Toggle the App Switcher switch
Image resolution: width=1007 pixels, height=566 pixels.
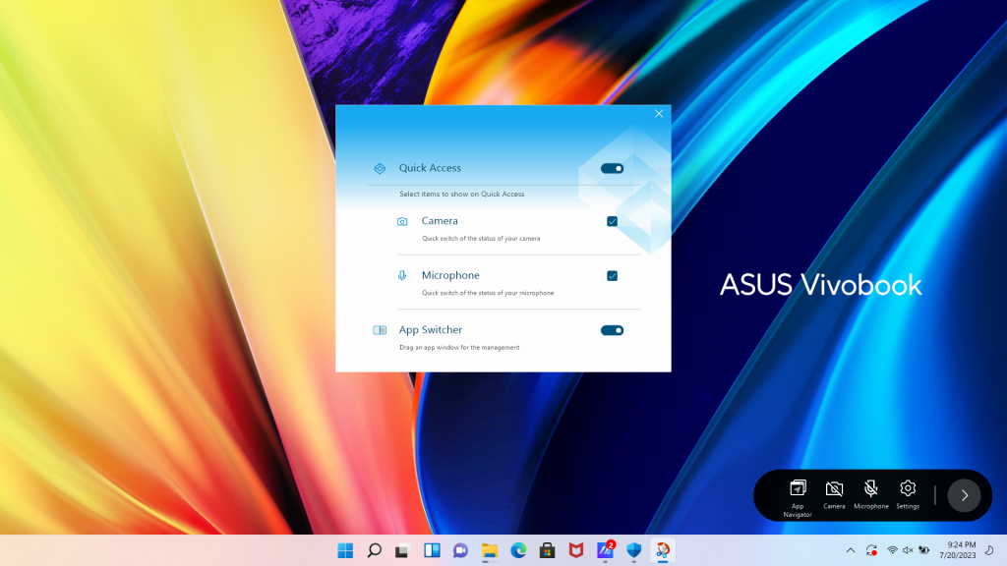point(612,330)
